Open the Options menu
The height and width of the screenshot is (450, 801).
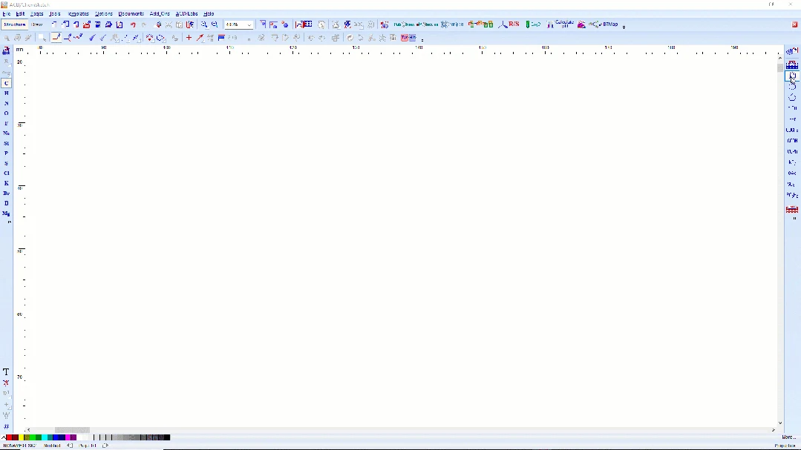pyautogui.click(x=103, y=14)
